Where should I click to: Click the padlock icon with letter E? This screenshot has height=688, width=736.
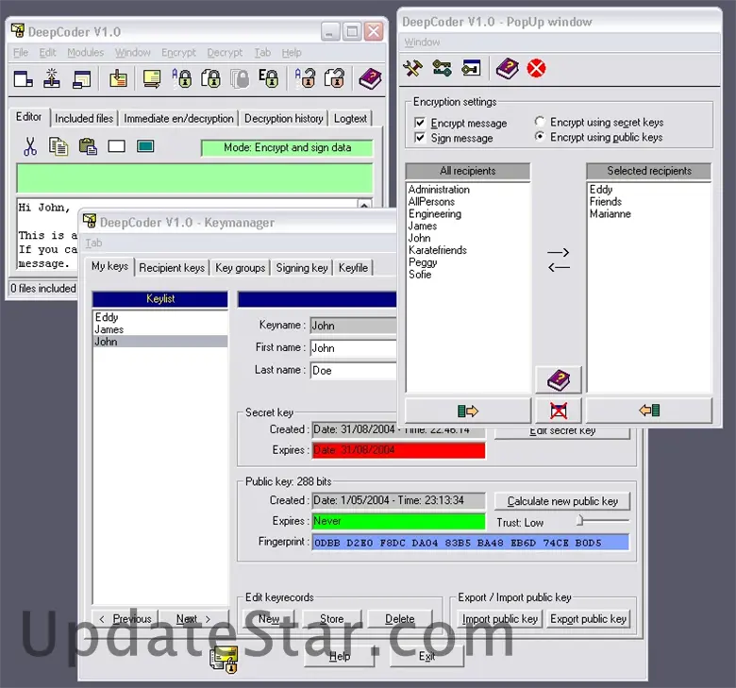(269, 78)
